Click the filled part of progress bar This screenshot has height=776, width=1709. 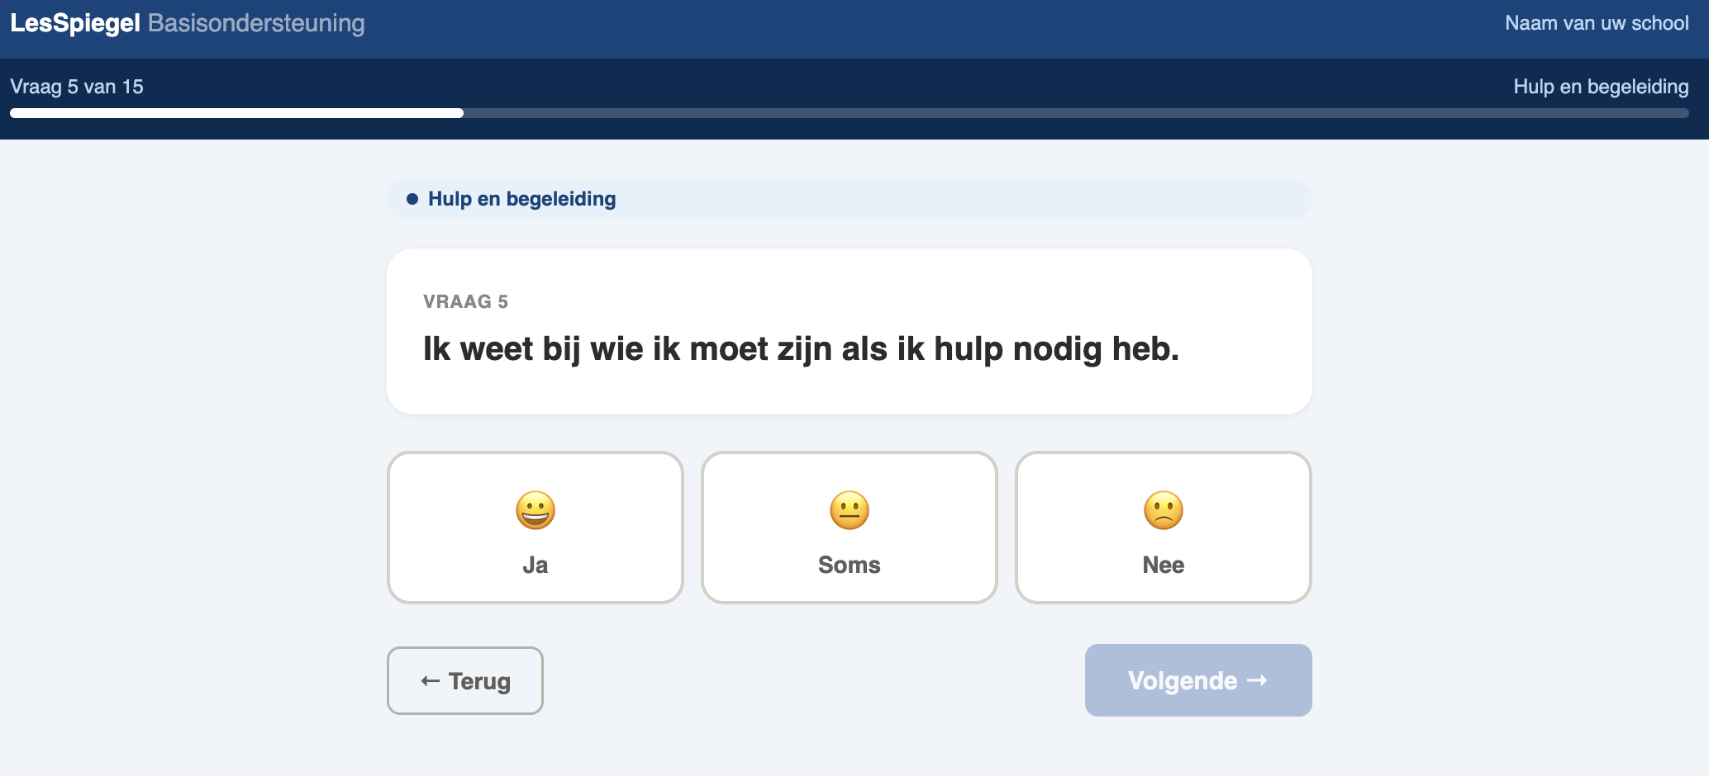pyautogui.click(x=236, y=113)
